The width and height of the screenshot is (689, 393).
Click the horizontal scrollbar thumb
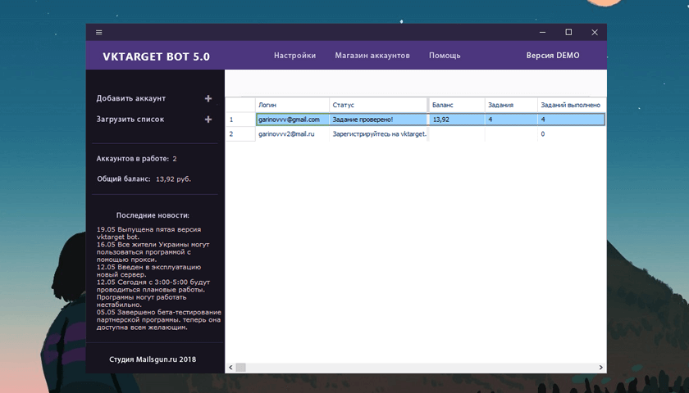tap(241, 367)
